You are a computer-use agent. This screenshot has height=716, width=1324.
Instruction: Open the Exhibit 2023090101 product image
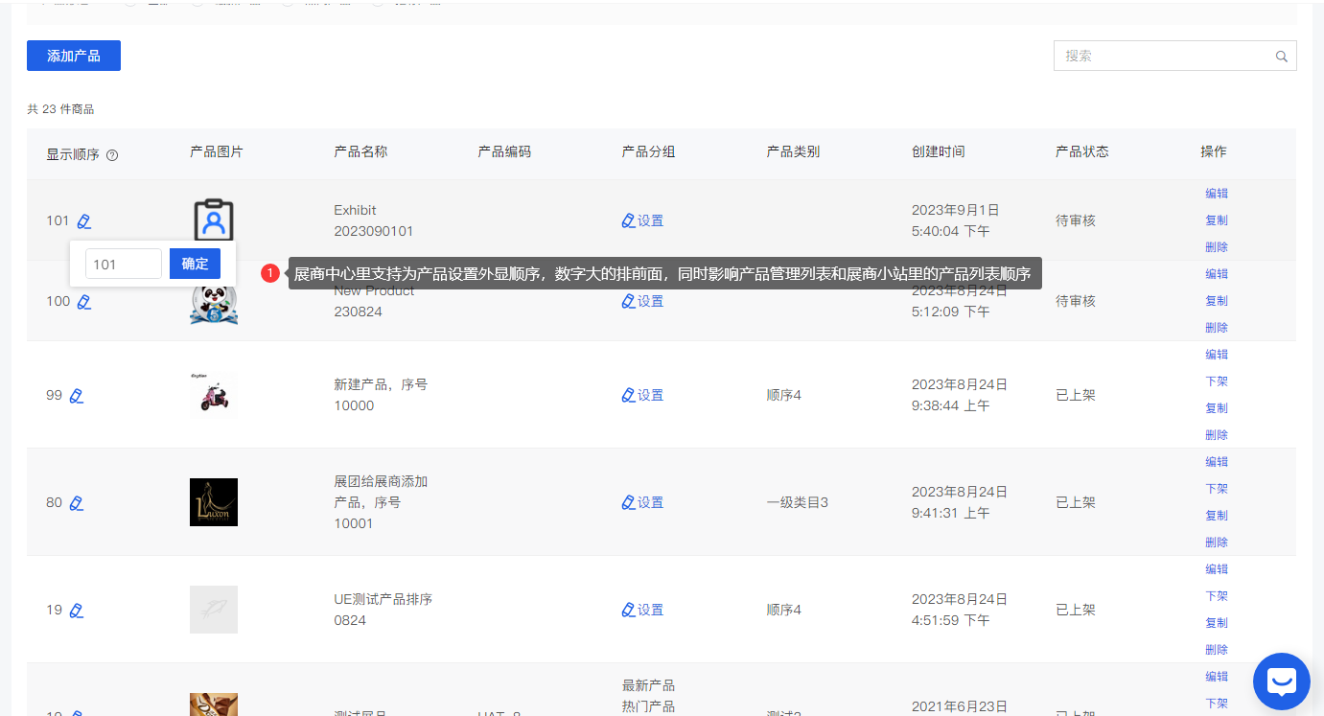coord(214,219)
